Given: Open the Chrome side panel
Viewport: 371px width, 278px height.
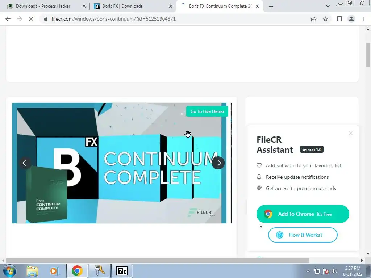Looking at the screenshot, I should pos(340,19).
